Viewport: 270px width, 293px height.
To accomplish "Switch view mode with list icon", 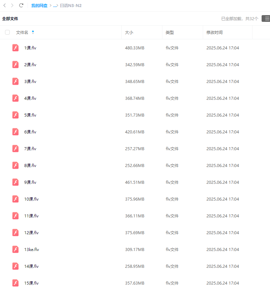I will [x=266, y=18].
